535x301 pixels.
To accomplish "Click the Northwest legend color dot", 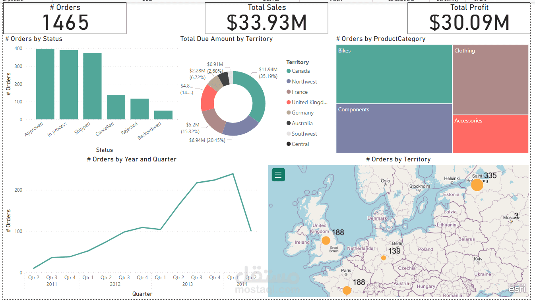I will click(289, 82).
